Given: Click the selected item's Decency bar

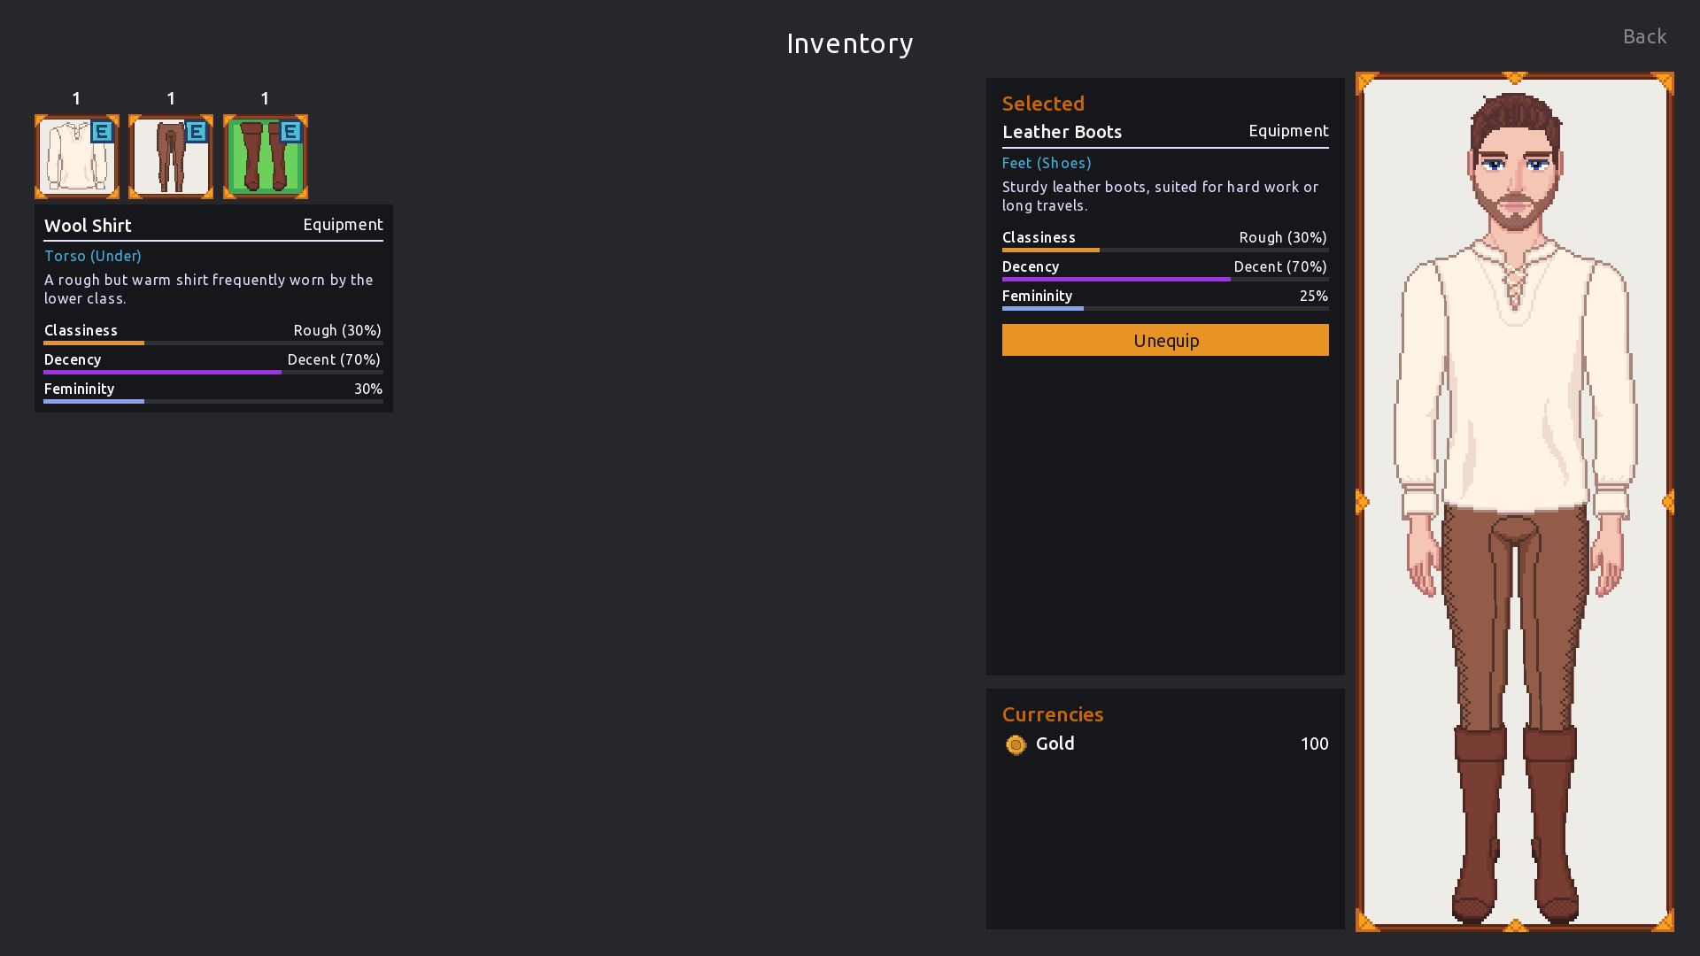Looking at the screenshot, I should click(x=1164, y=279).
